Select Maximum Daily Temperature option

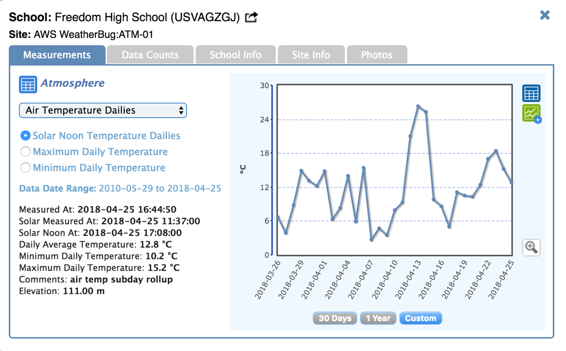pyautogui.click(x=25, y=151)
